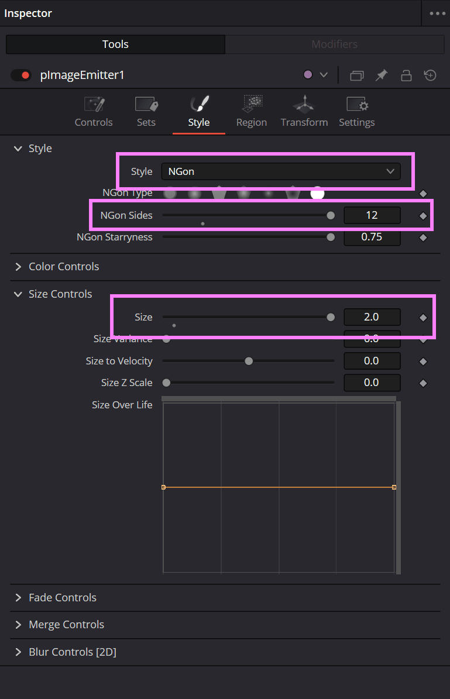
Task: Pin the Inspector using the pin icon
Action: click(x=381, y=75)
